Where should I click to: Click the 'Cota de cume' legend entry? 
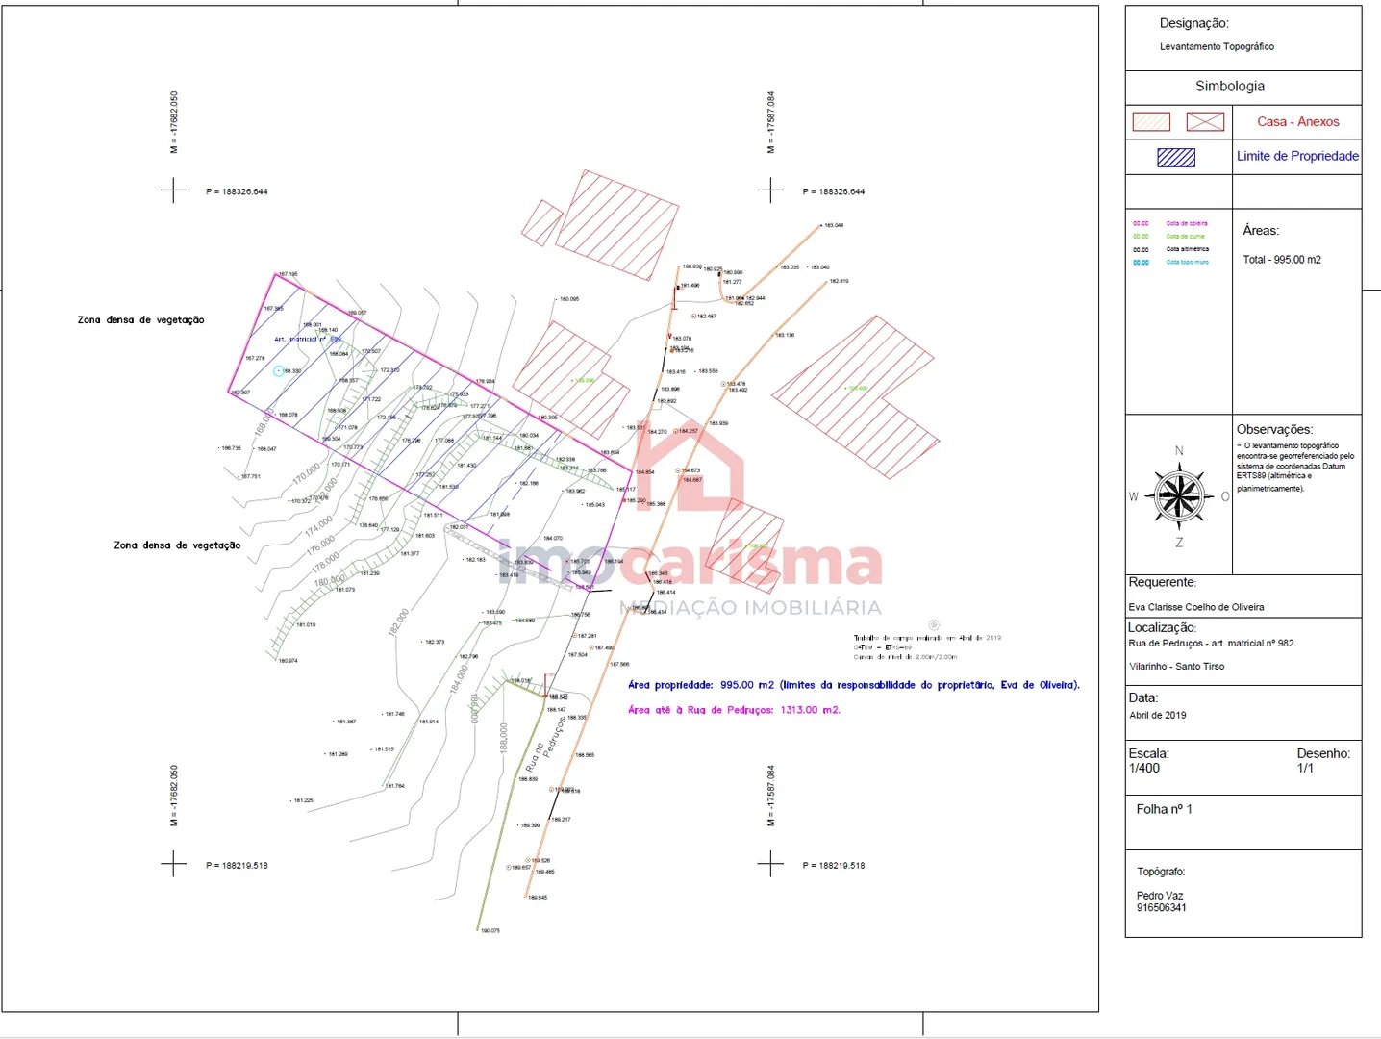[1185, 236]
